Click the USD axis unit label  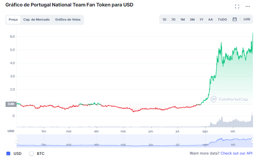11,131
